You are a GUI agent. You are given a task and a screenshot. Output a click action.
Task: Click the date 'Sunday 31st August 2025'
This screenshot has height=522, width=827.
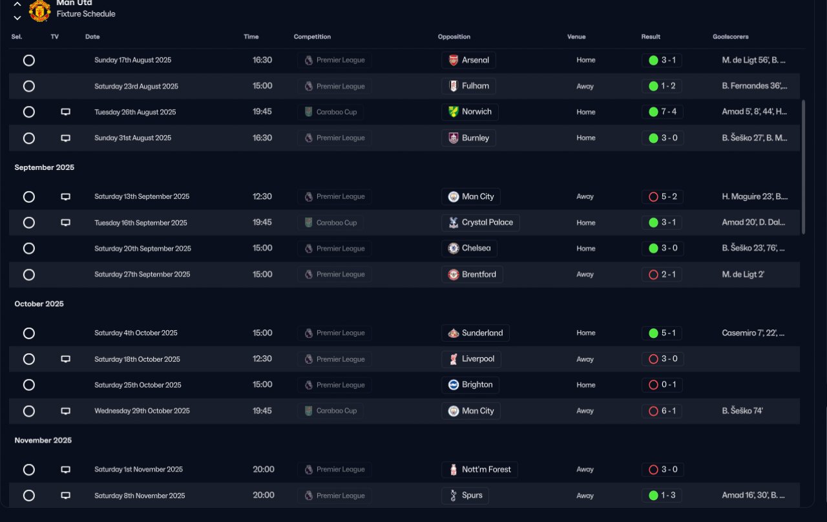click(133, 138)
